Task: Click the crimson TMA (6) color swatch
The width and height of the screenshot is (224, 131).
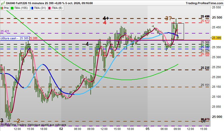Action: click(x=50, y=8)
